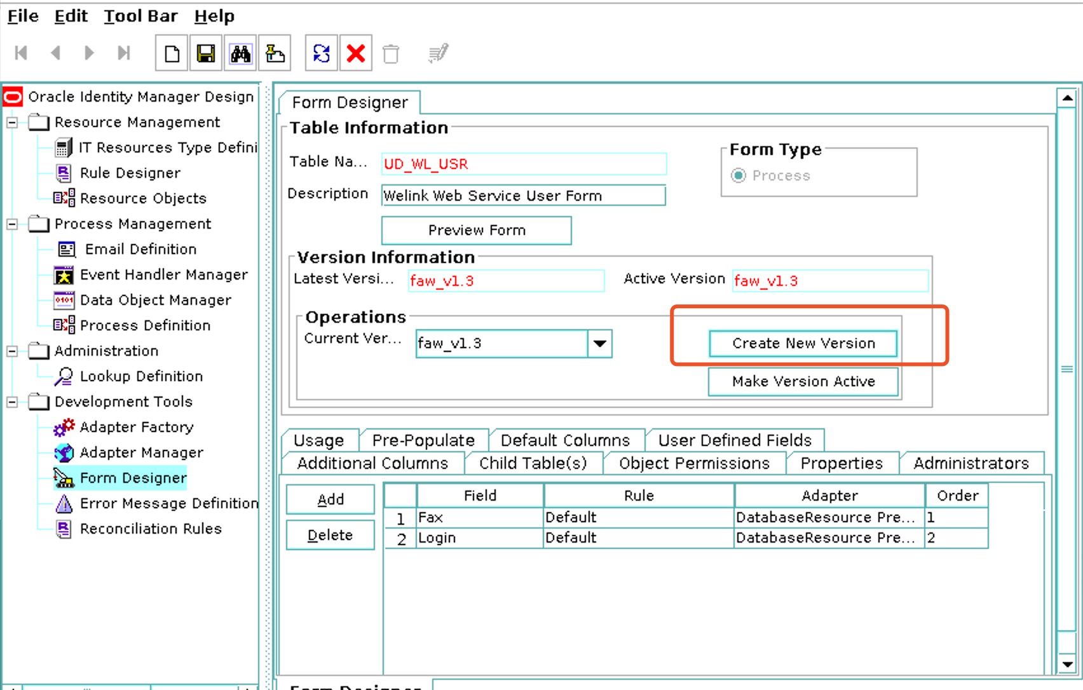Open Reconciliation Rules tree icon
Image resolution: width=1083 pixels, height=690 pixels.
point(64,529)
